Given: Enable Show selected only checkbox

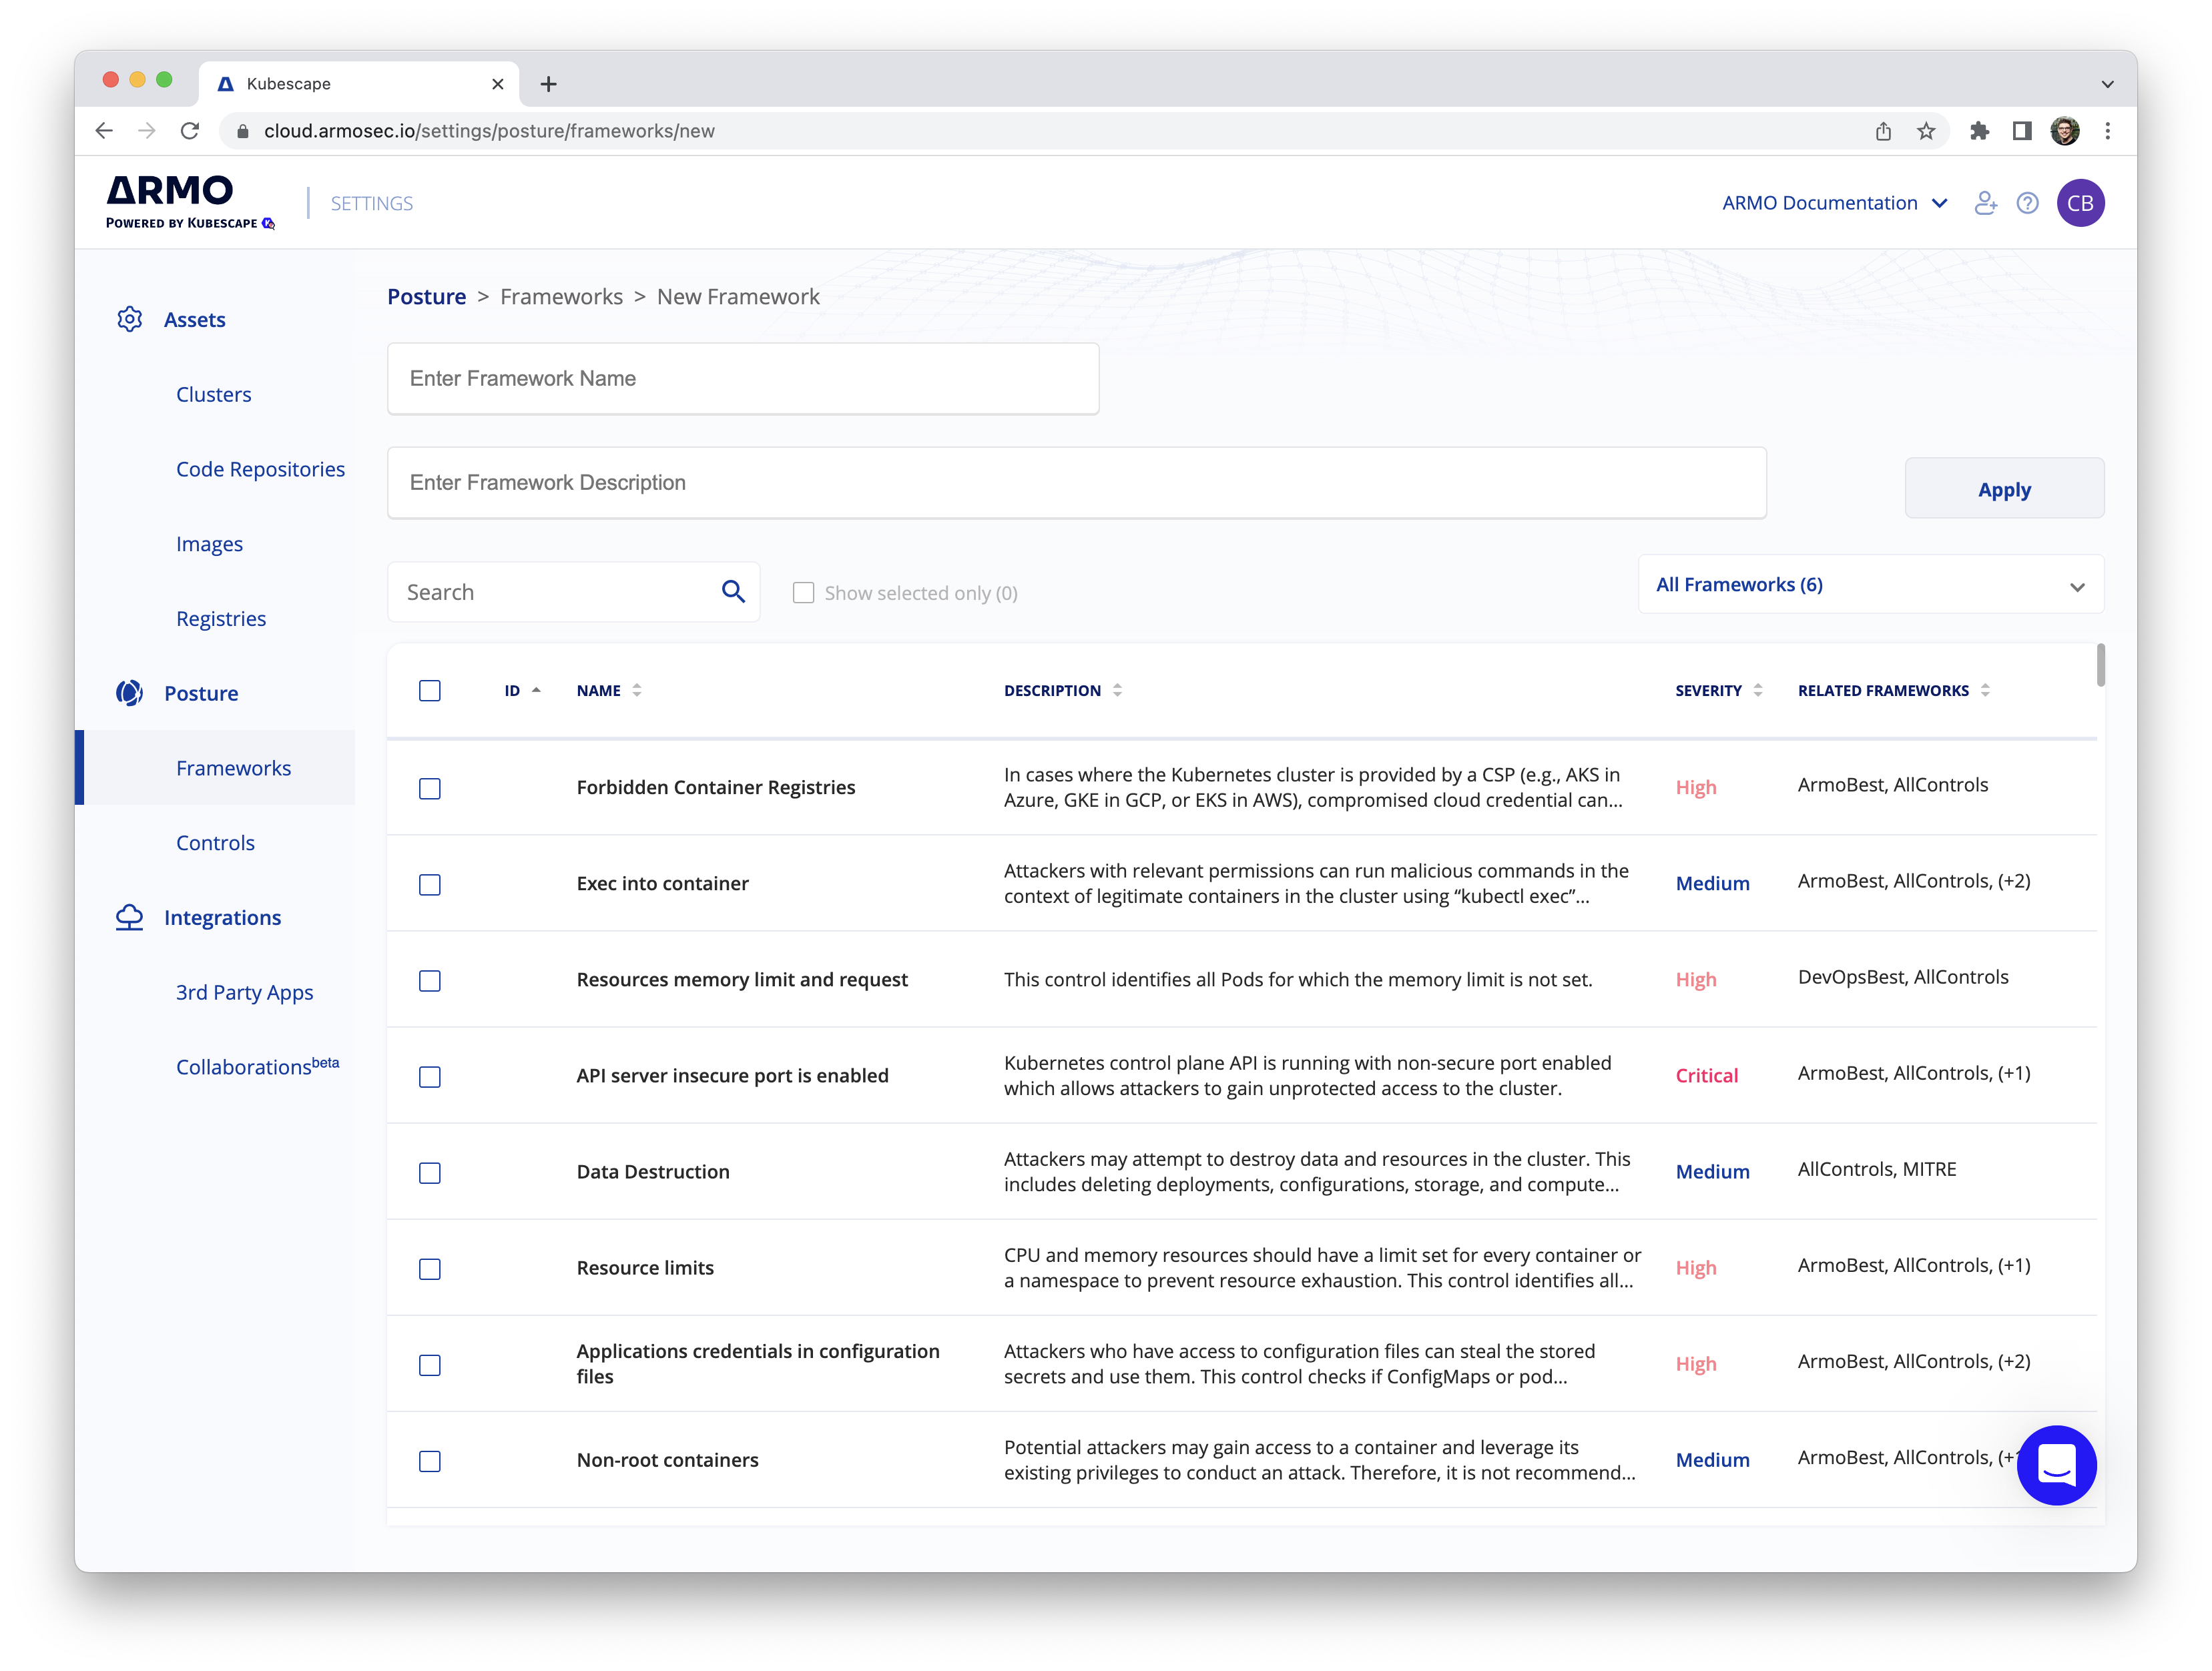Looking at the screenshot, I should pos(803,593).
